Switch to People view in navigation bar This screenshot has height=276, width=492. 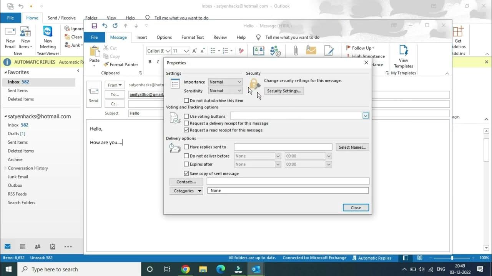(38, 246)
